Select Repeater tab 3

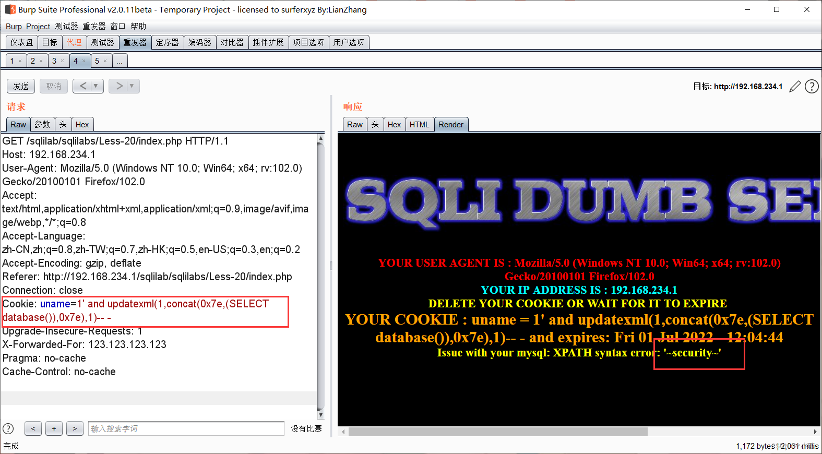54,61
